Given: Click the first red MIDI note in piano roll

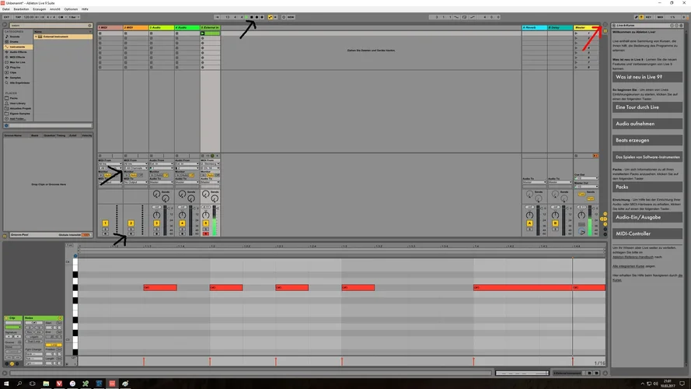Looking at the screenshot, I should pyautogui.click(x=160, y=288).
